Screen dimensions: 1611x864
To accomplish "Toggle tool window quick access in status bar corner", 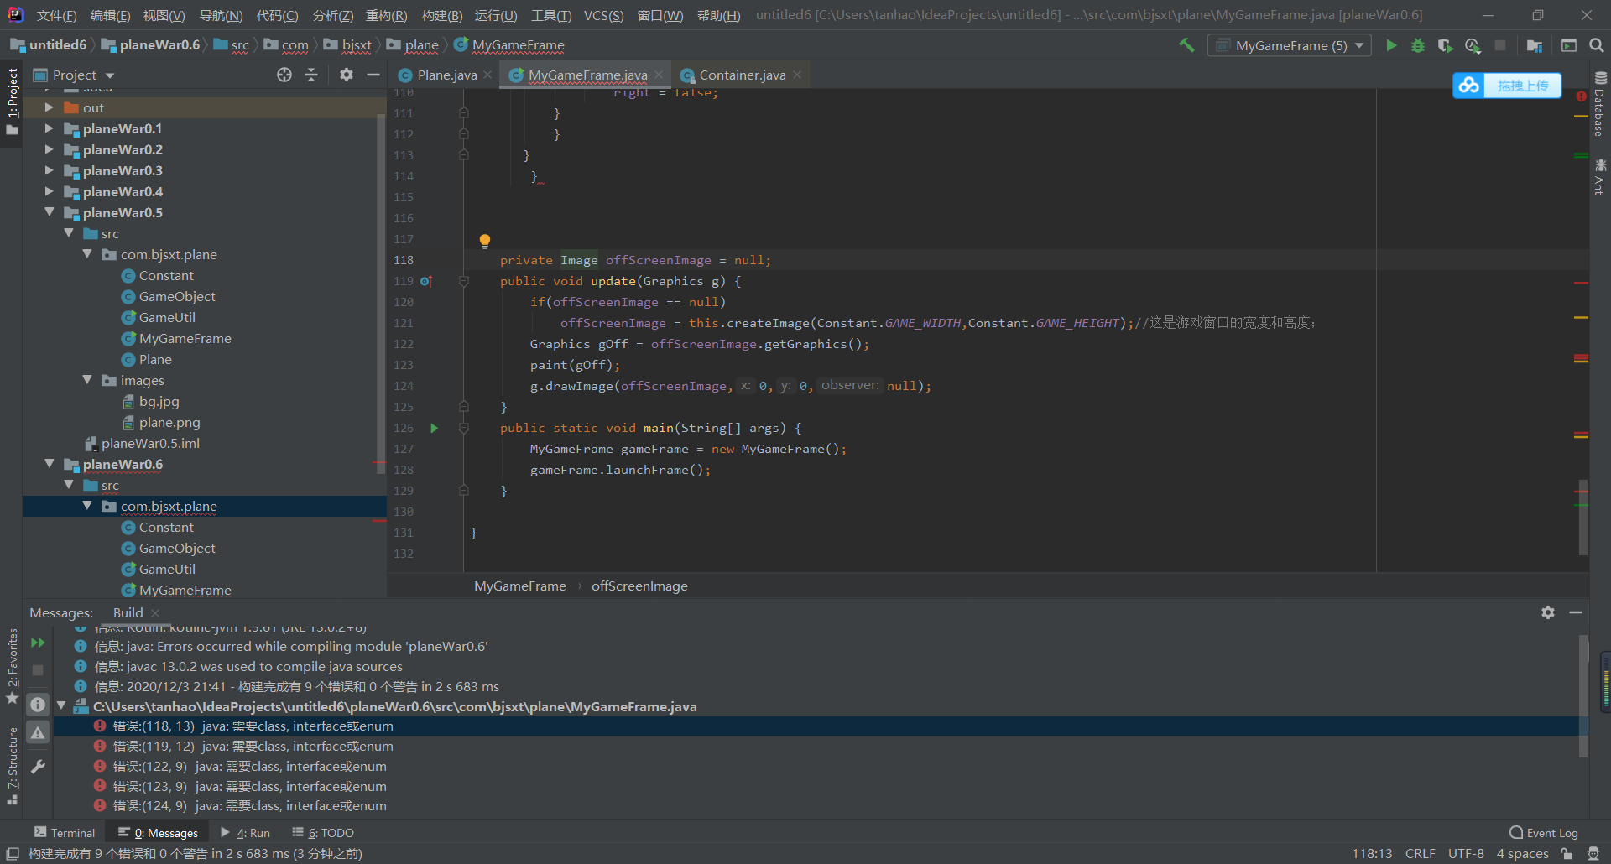I will point(13,854).
